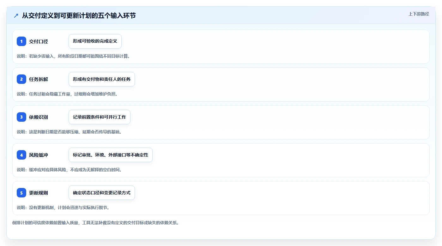This screenshot has height=246, width=442.
Task: Click the note starting '说明:这是判断日期是否能够压缩'
Action: [x=69, y=132]
